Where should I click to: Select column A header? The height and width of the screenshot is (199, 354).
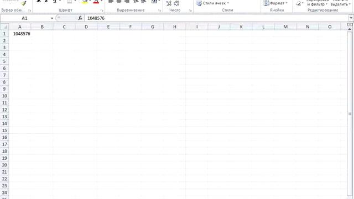(20, 27)
